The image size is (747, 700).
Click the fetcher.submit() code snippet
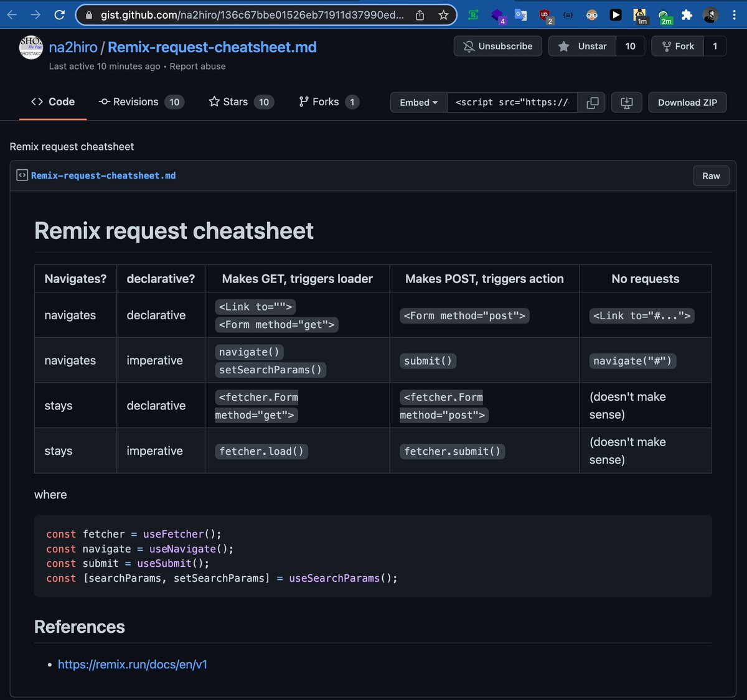[x=452, y=452]
